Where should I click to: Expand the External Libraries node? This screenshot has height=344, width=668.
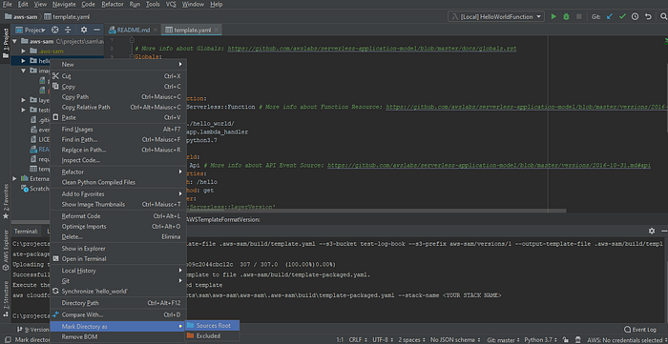15,178
